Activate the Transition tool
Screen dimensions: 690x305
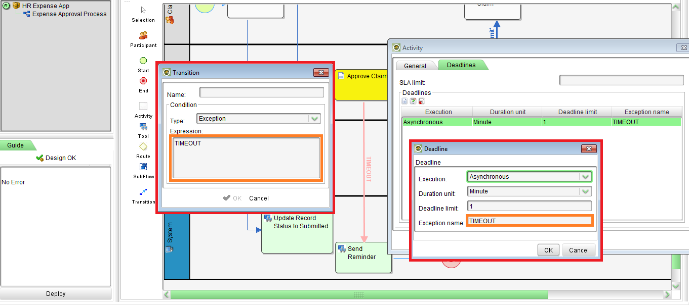(x=143, y=192)
